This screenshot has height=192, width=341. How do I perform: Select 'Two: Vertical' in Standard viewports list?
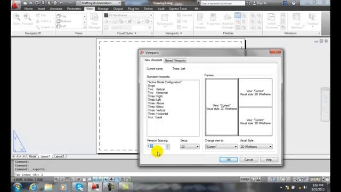click(156, 89)
